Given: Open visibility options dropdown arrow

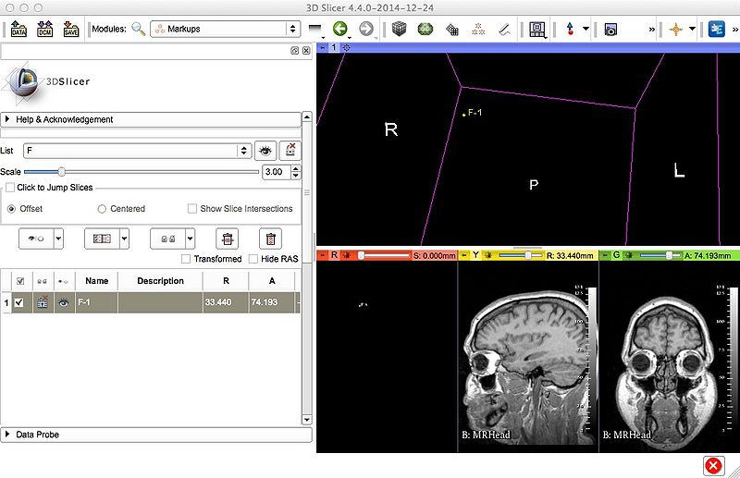Looking at the screenshot, I should (58, 239).
